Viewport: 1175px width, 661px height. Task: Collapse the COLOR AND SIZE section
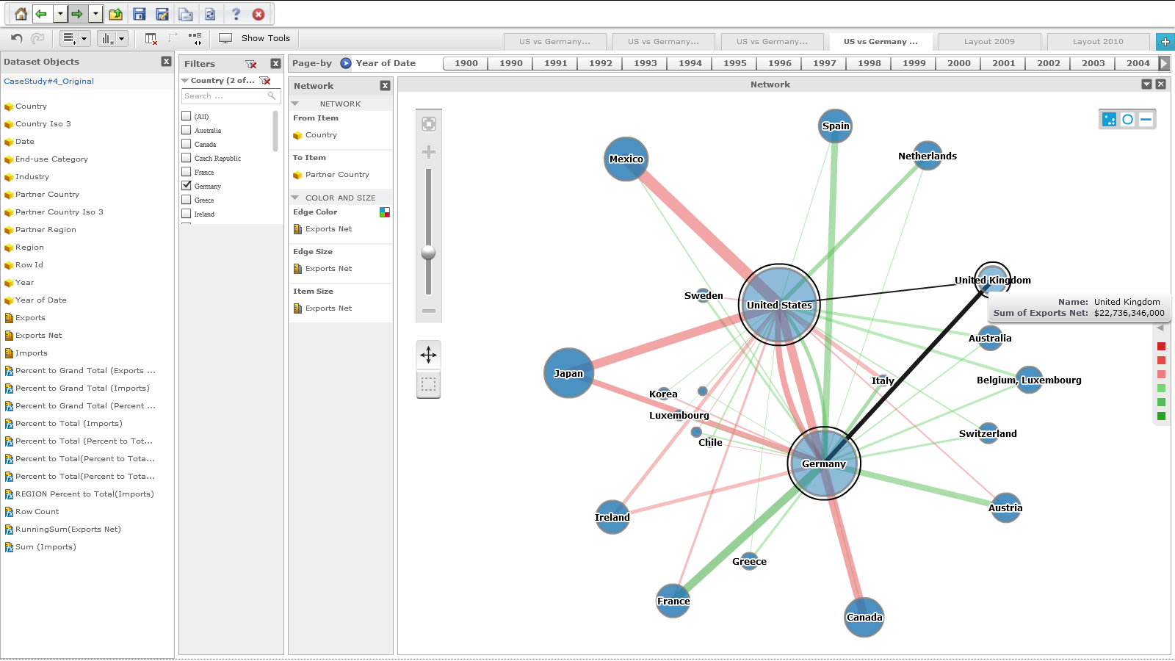click(295, 198)
